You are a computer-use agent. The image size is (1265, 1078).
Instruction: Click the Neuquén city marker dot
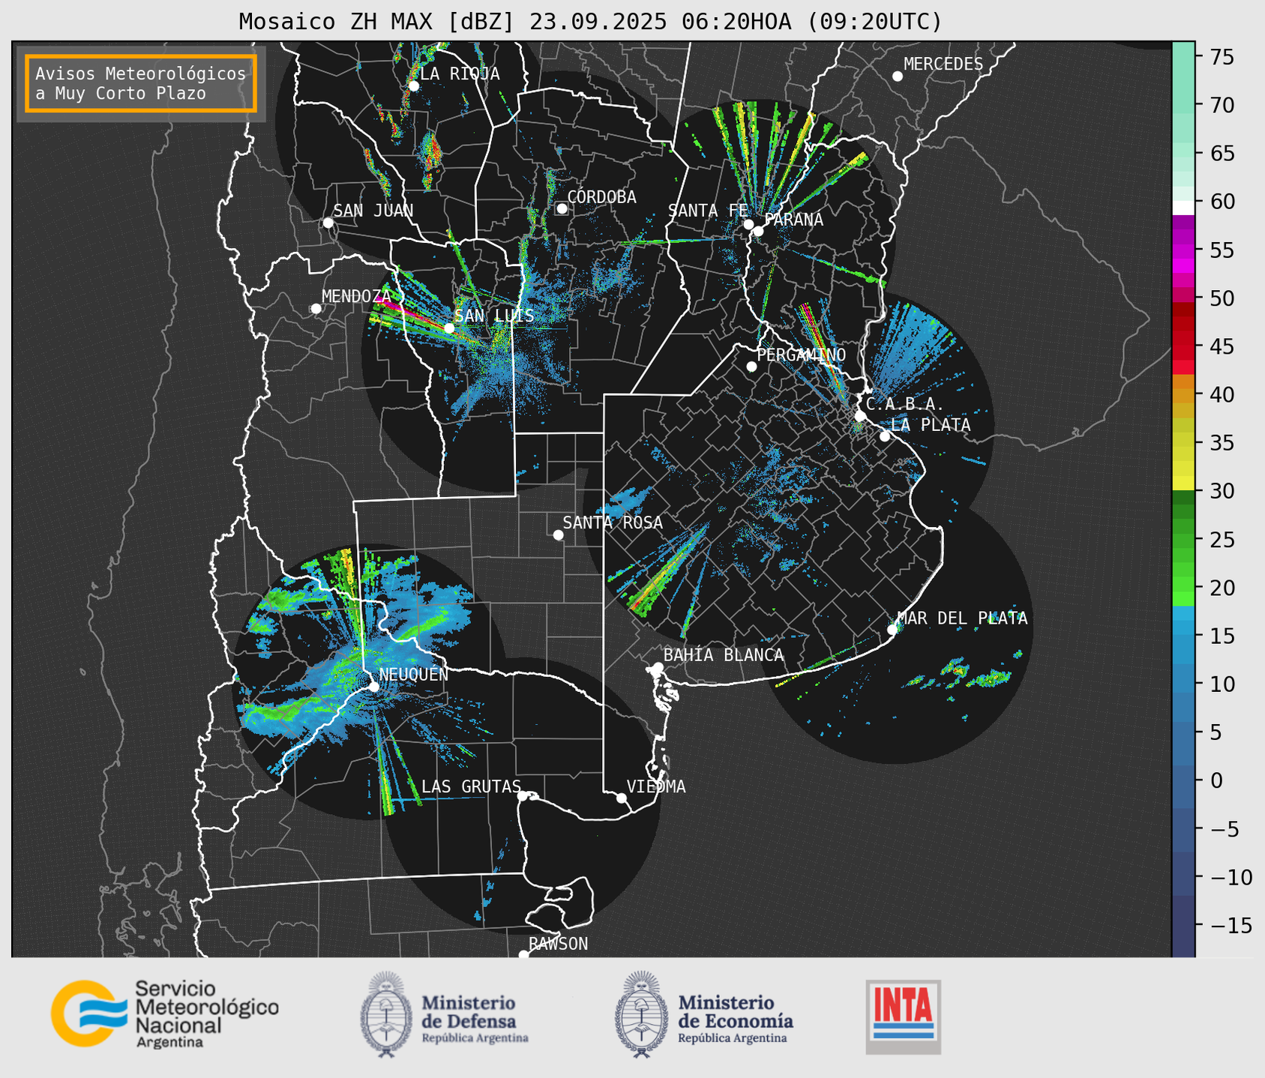373,687
